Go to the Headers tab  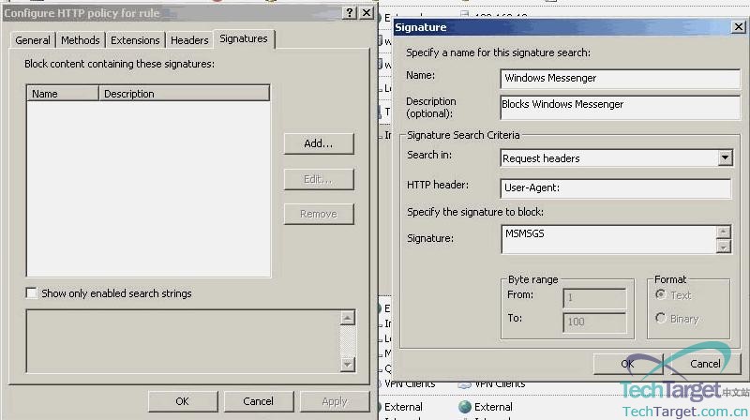pyautogui.click(x=189, y=40)
